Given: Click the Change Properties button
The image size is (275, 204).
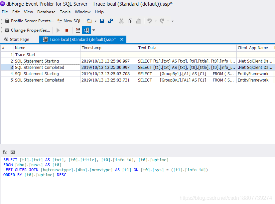Looking at the screenshot, I should point(27,30).
